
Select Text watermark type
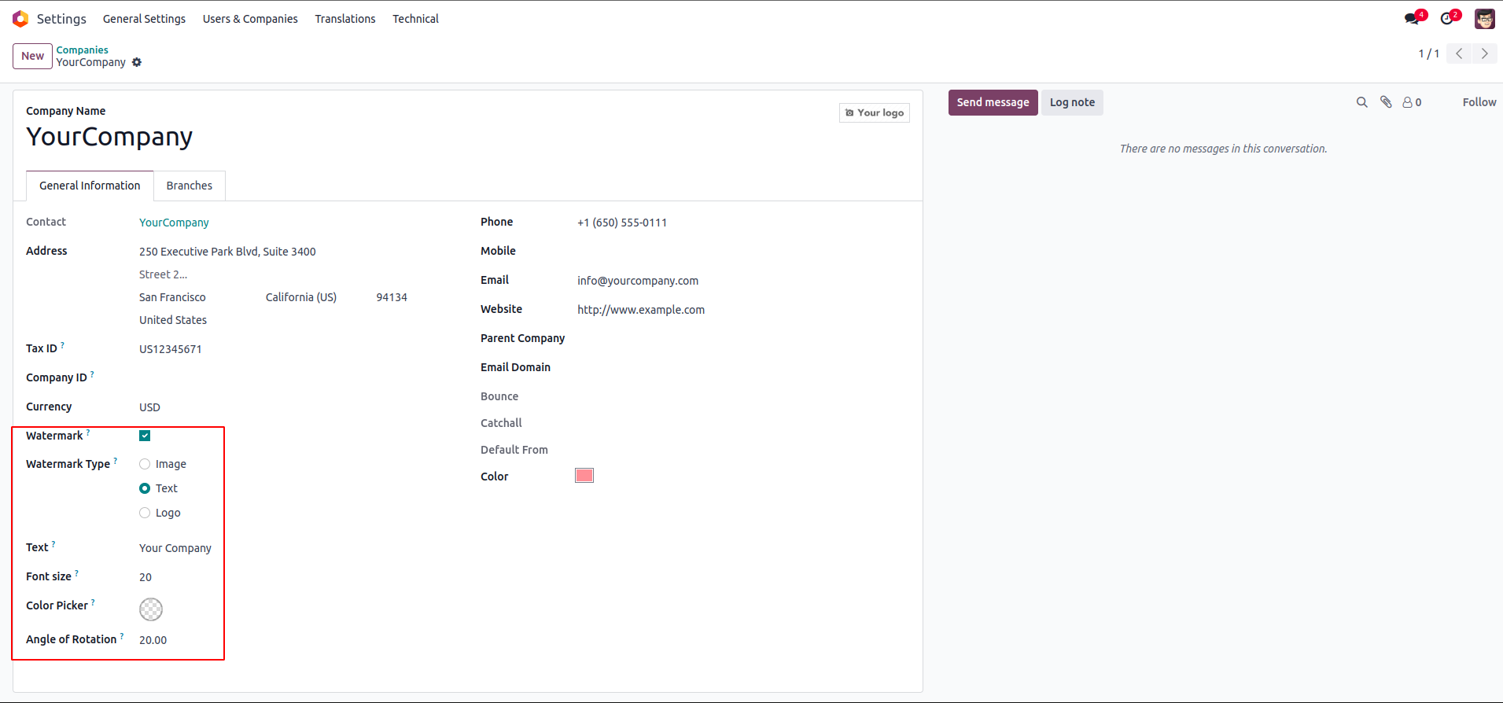coord(145,488)
